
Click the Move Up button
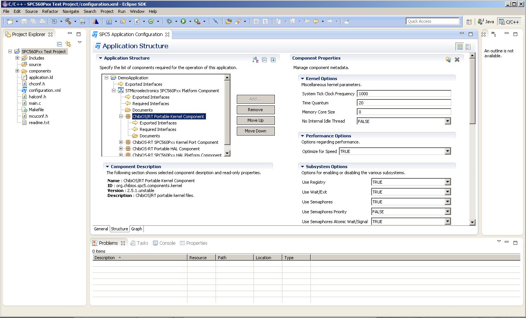click(x=255, y=120)
